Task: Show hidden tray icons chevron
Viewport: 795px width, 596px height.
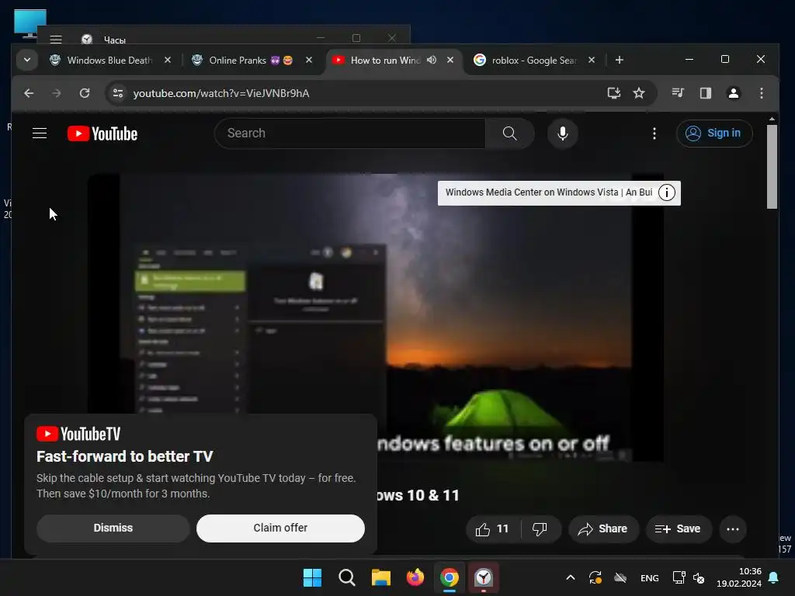Action: [571, 577]
